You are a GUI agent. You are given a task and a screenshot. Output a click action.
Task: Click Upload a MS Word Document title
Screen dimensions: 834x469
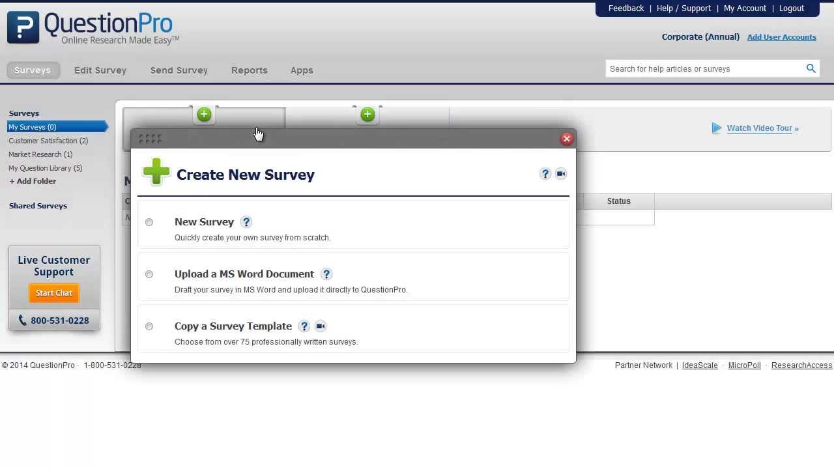244,274
